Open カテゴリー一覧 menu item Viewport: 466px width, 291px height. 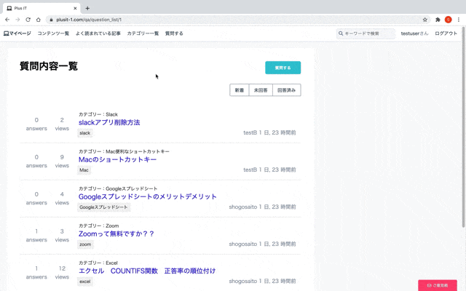pos(143,33)
